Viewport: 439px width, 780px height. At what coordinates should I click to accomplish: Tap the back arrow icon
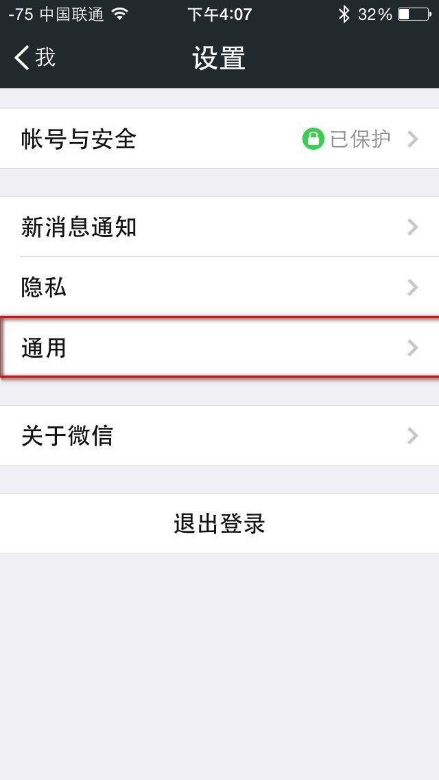click(22, 57)
